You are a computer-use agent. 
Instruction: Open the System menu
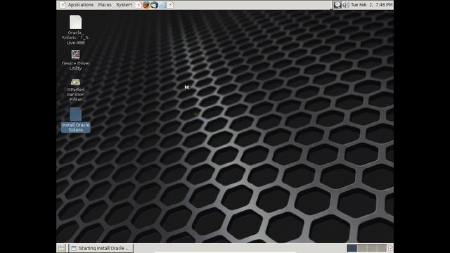[x=124, y=5]
